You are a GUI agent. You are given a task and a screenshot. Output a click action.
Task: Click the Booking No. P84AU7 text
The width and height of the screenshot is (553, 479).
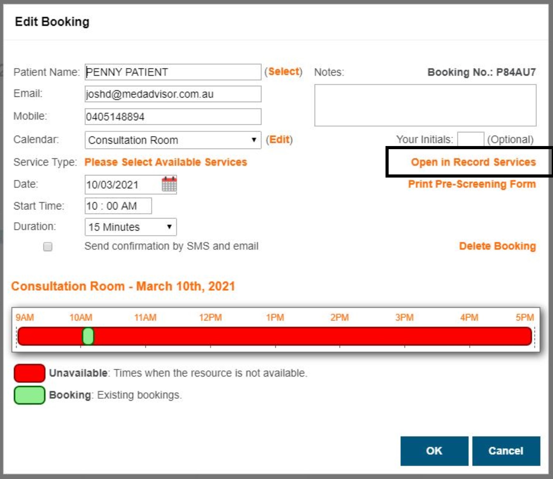click(x=482, y=72)
